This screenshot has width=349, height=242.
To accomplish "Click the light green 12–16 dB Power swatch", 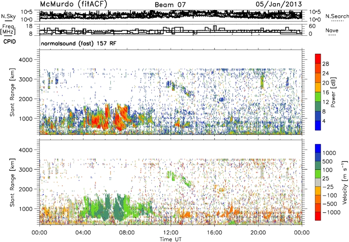I will coord(318,97).
